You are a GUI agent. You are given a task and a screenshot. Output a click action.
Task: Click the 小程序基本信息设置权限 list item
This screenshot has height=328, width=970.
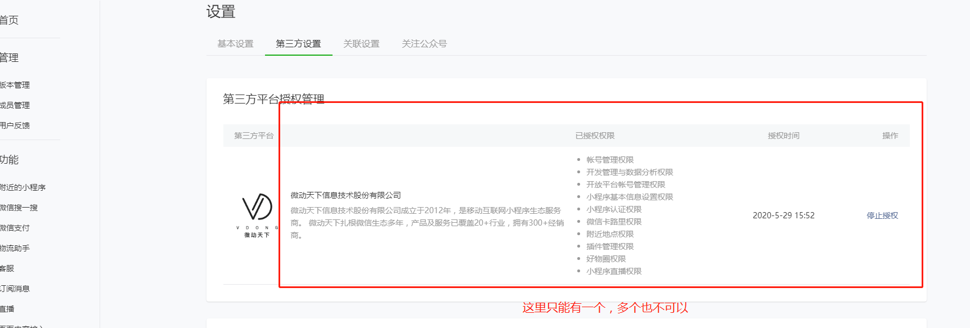[630, 197]
